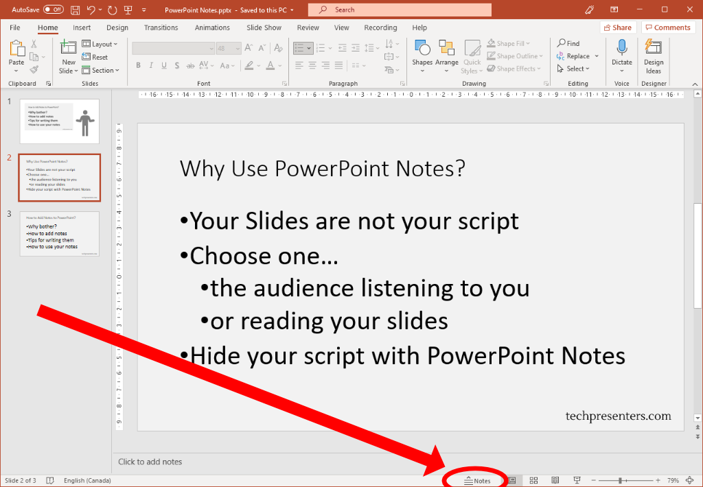Cut the selection with scissors icon
The image size is (703, 487).
coord(34,44)
